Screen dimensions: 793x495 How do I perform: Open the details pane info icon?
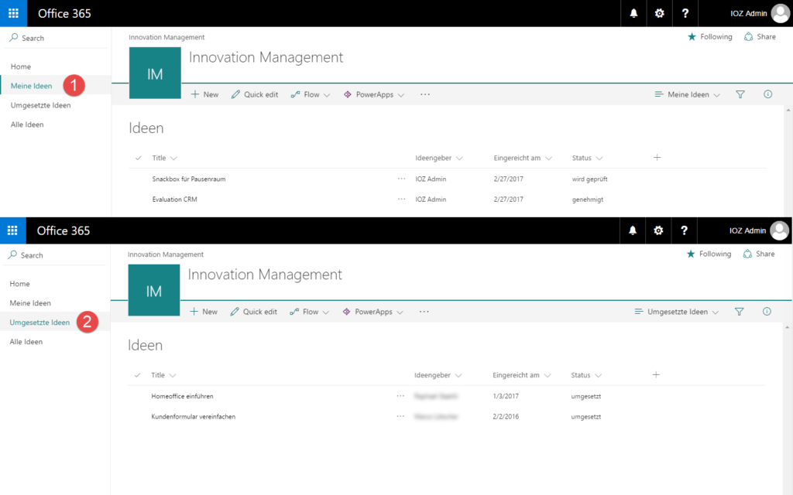[767, 94]
